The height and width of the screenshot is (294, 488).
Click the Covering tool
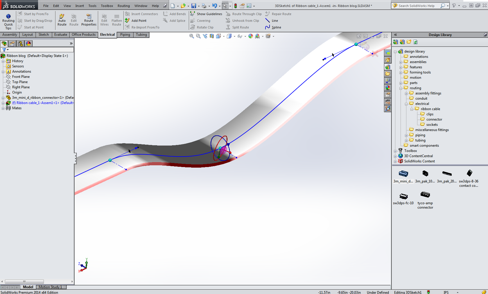tap(200, 21)
